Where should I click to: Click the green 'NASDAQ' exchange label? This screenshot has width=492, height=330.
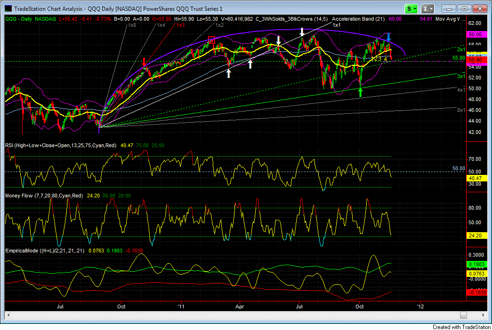45,19
